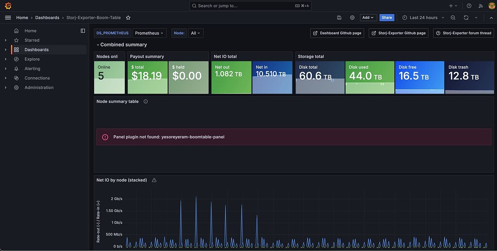Click the plugin-not-found error alert icon

(x=105, y=137)
